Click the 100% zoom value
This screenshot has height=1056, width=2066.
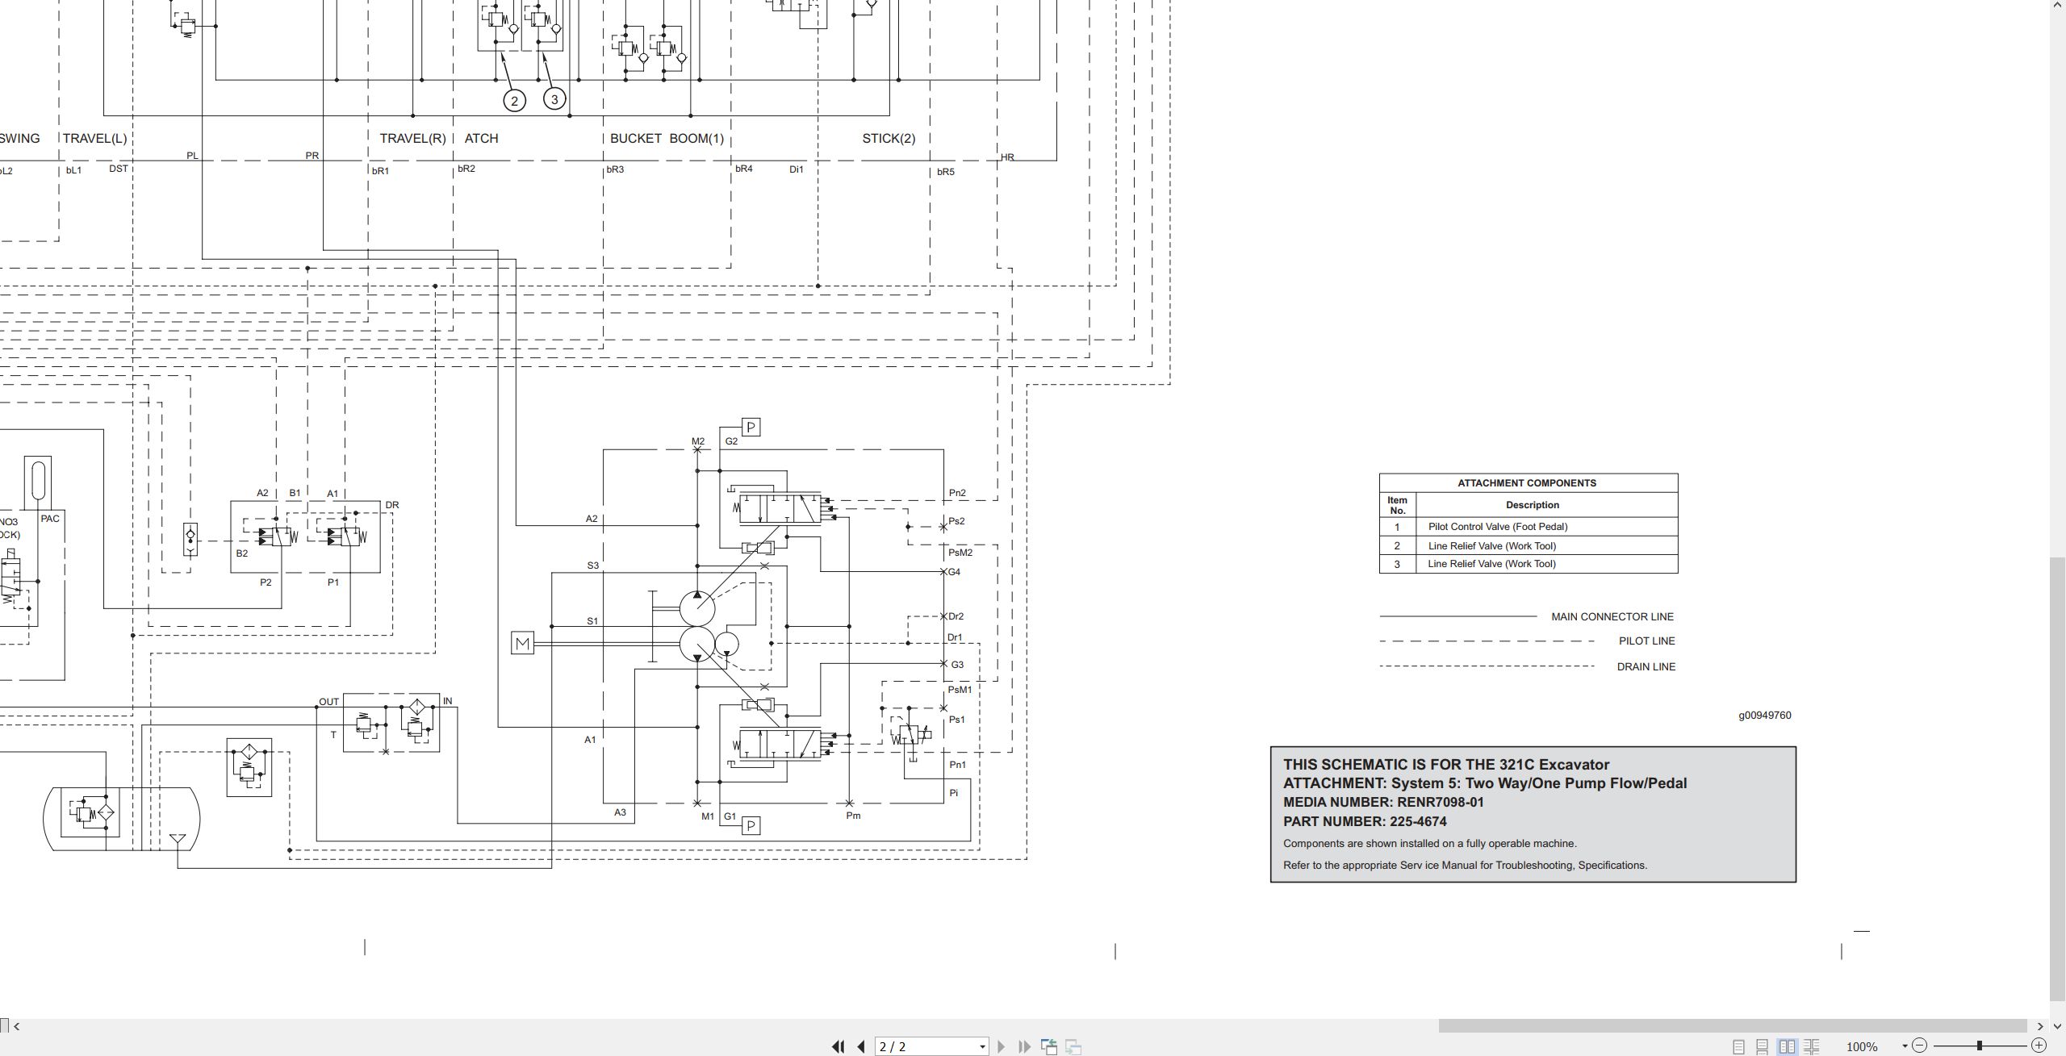tap(1862, 1047)
